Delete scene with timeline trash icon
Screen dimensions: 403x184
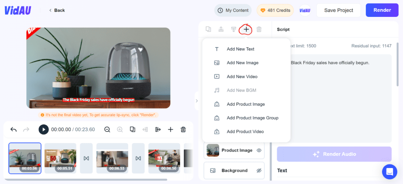pyautogui.click(x=183, y=130)
